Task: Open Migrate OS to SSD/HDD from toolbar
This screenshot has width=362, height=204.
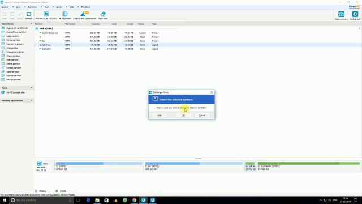Action: [x=46, y=15]
